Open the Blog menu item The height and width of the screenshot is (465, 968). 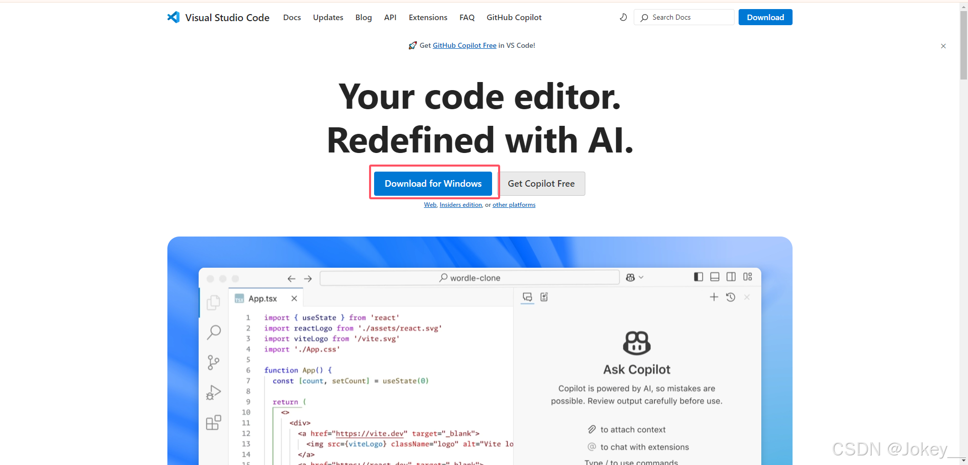364,17
